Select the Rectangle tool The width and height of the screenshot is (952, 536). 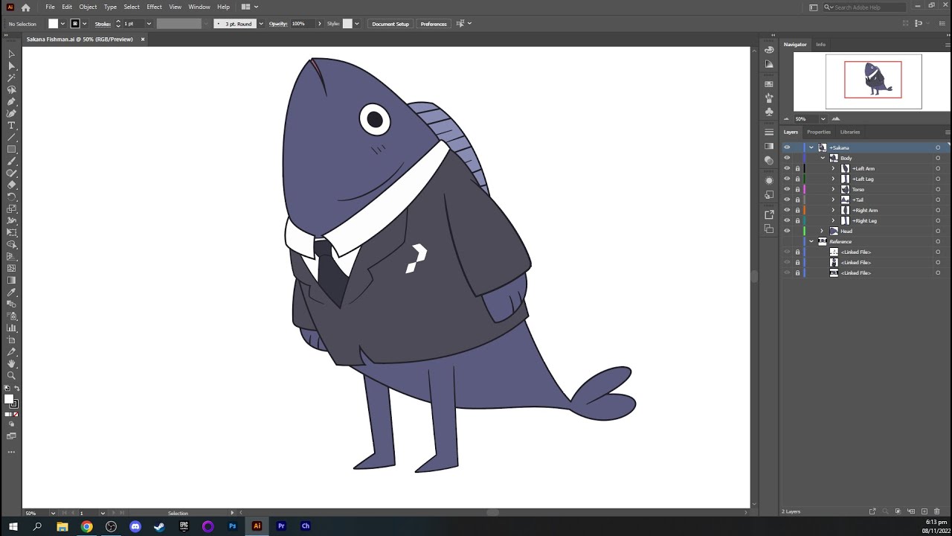(x=11, y=149)
